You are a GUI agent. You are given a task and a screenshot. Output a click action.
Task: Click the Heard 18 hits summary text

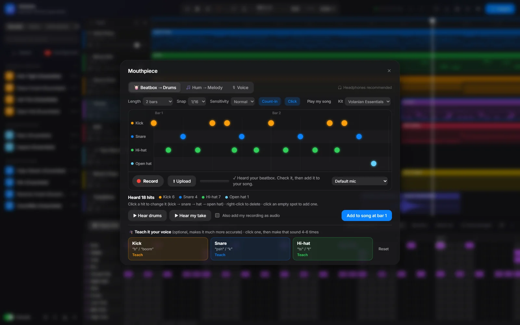click(x=141, y=197)
